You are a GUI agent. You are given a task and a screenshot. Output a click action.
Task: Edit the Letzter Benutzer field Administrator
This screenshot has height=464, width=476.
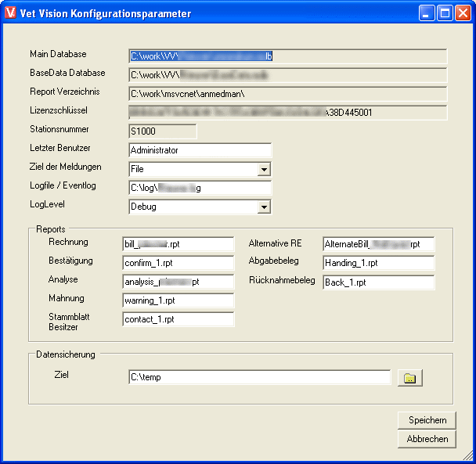pos(200,150)
